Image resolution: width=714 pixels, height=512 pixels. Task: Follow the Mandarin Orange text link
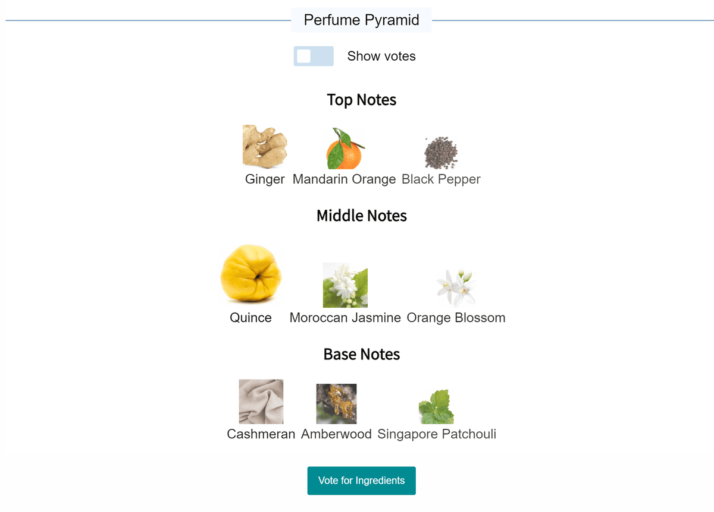tap(345, 179)
